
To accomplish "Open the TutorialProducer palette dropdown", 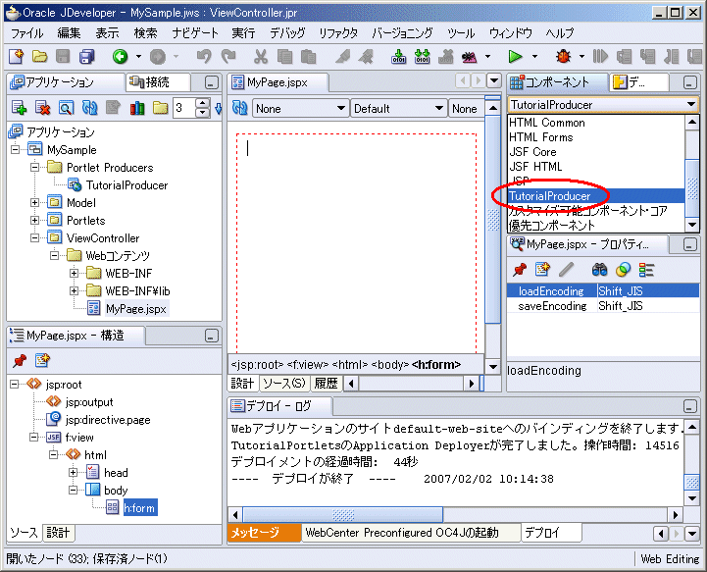I will pos(690,105).
